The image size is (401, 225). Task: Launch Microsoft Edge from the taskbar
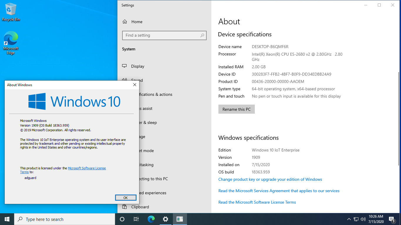(151, 219)
